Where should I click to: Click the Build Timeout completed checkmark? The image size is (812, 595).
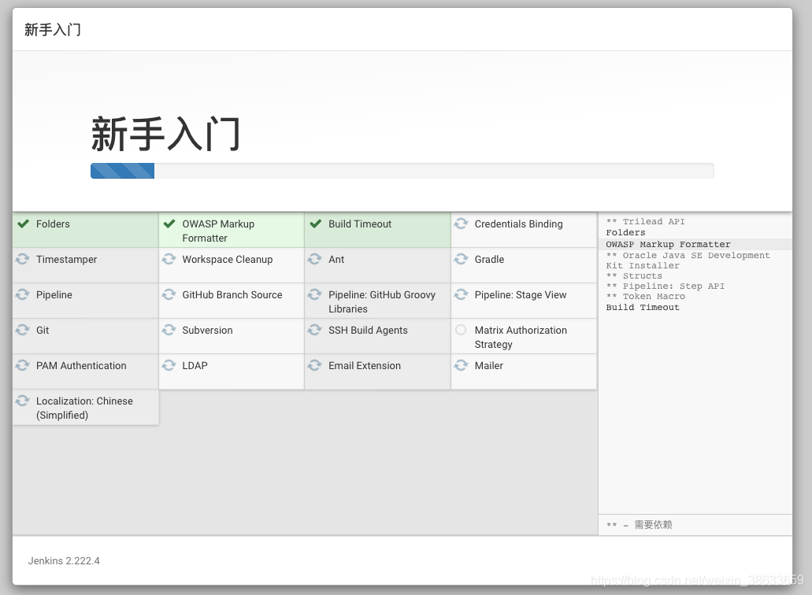[316, 224]
